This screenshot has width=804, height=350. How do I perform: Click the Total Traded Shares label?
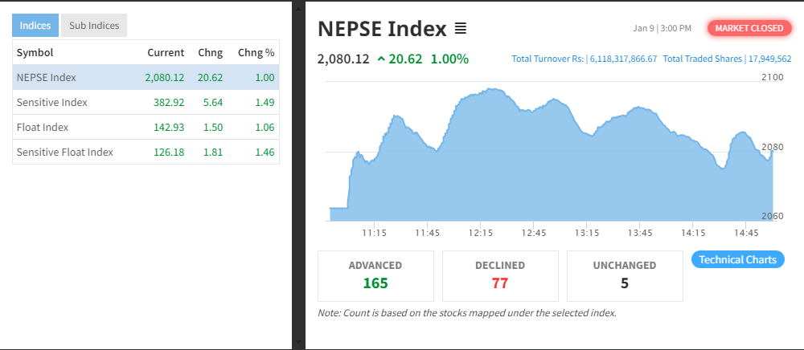703,59
